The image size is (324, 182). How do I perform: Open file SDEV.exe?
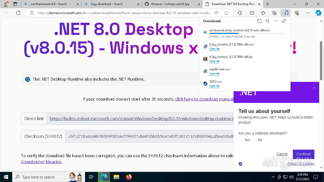pos(214,86)
